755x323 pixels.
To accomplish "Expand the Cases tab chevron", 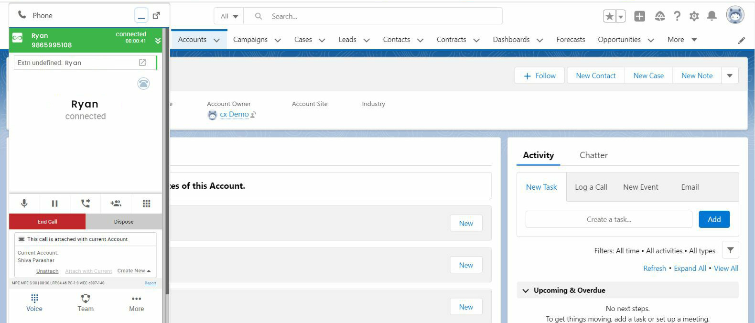I will click(x=322, y=40).
